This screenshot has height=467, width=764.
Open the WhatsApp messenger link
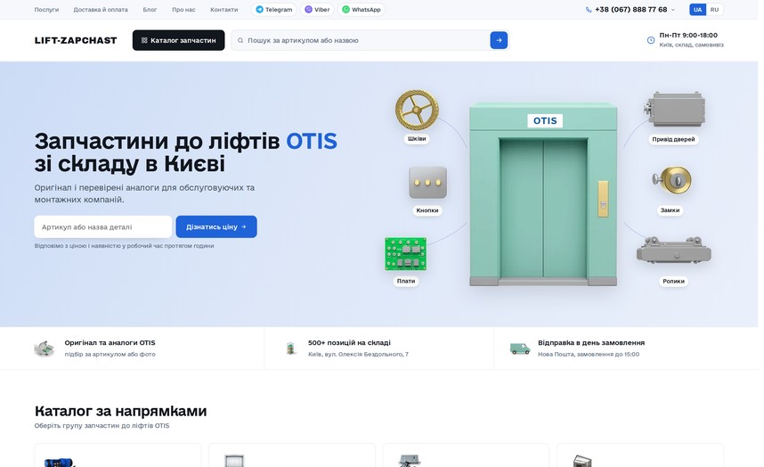point(361,10)
